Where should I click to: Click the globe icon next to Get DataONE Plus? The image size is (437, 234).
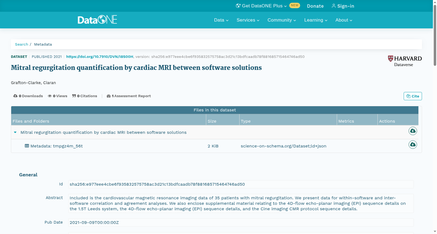[238, 6]
